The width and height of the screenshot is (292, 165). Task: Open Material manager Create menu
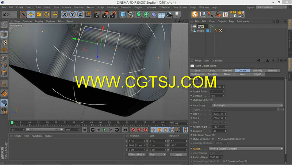point(18,136)
